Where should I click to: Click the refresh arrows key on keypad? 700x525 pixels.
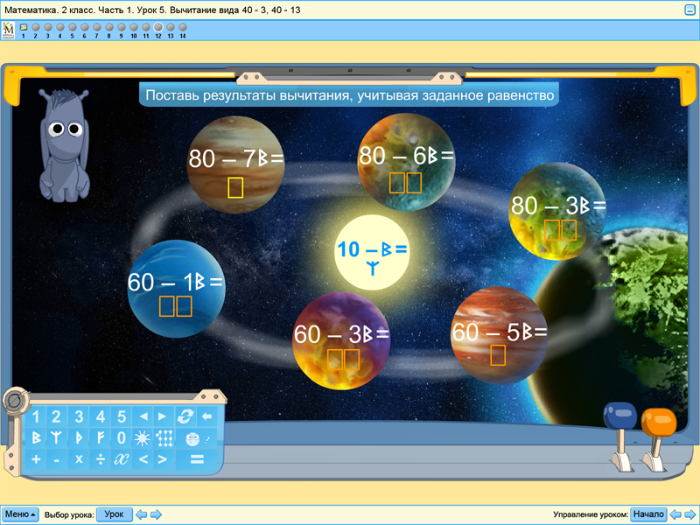[x=185, y=416]
